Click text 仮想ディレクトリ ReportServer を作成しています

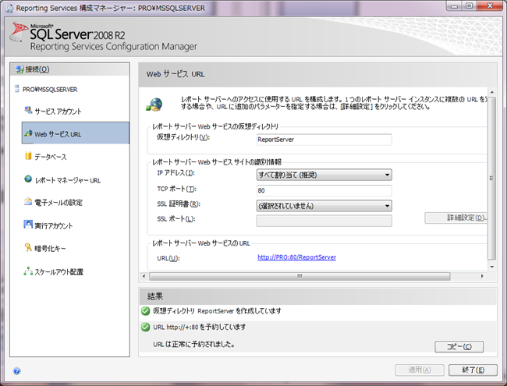217,311
